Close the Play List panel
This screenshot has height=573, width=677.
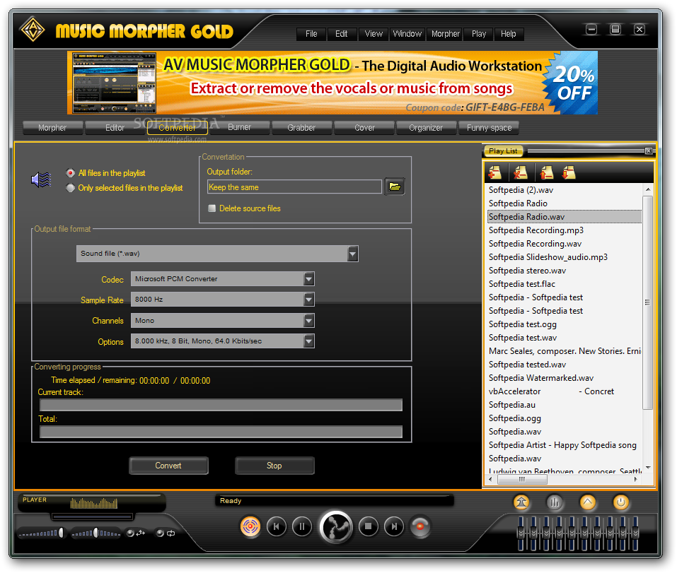(x=649, y=151)
